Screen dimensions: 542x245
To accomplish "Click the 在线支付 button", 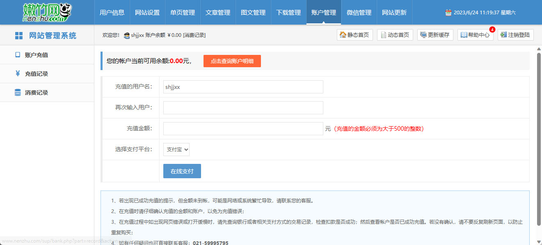I will [x=182, y=171].
